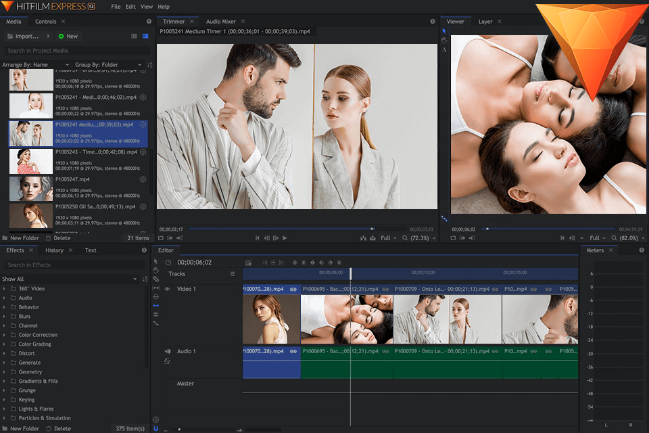Image resolution: width=649 pixels, height=433 pixels.
Task: Mute the Audio 1 track
Action: [x=168, y=351]
